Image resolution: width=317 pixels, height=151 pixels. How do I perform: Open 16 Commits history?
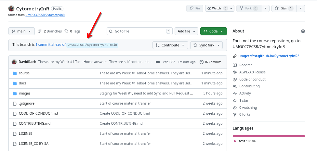(210, 62)
